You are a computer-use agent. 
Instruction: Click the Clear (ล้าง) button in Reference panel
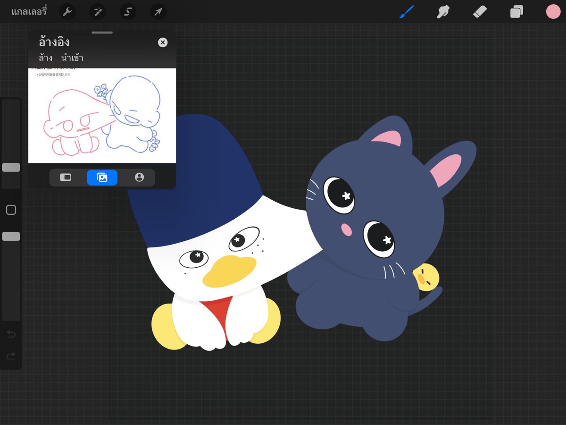coord(46,58)
